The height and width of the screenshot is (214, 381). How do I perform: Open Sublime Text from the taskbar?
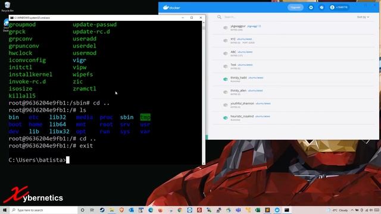click(x=267, y=210)
